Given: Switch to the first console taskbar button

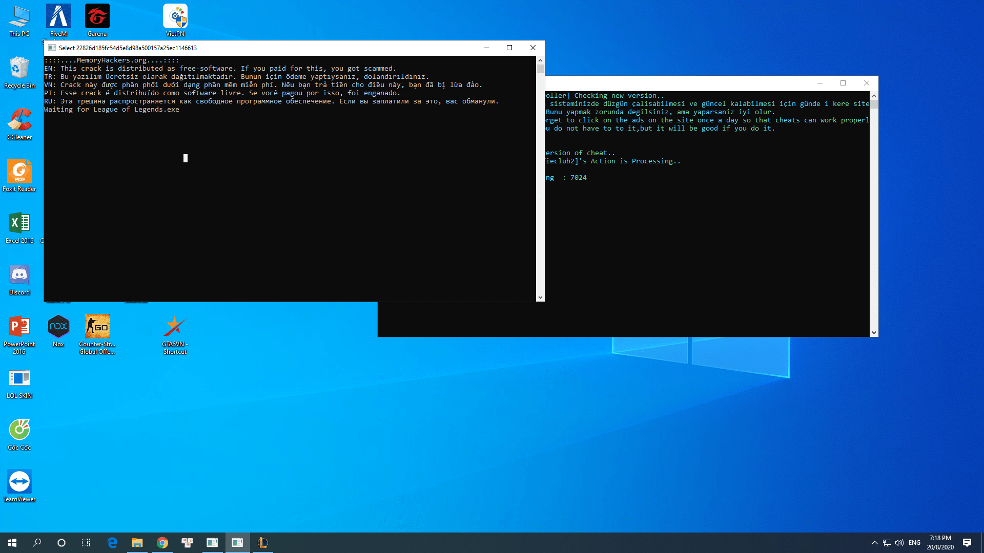Looking at the screenshot, I should point(212,543).
